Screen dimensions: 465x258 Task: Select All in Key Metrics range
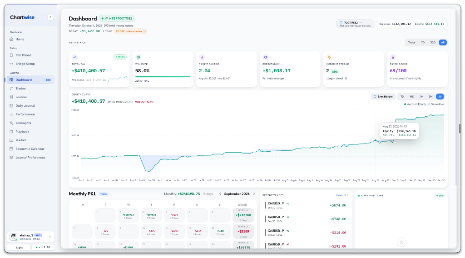[443, 42]
